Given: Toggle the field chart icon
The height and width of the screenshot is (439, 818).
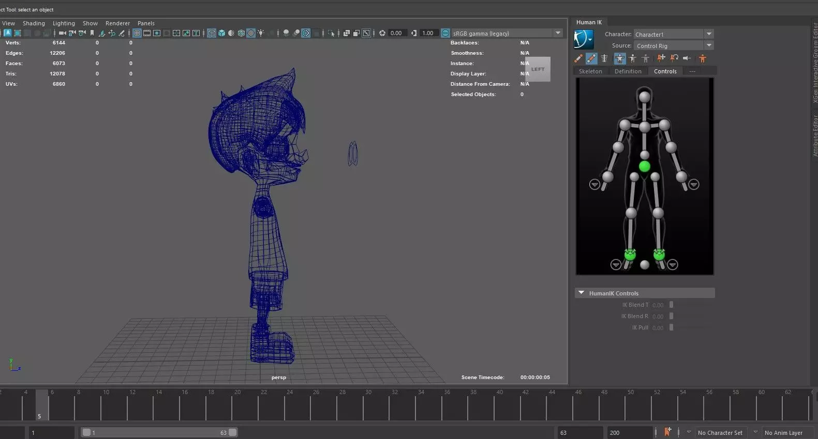Looking at the screenshot, I should point(176,33).
